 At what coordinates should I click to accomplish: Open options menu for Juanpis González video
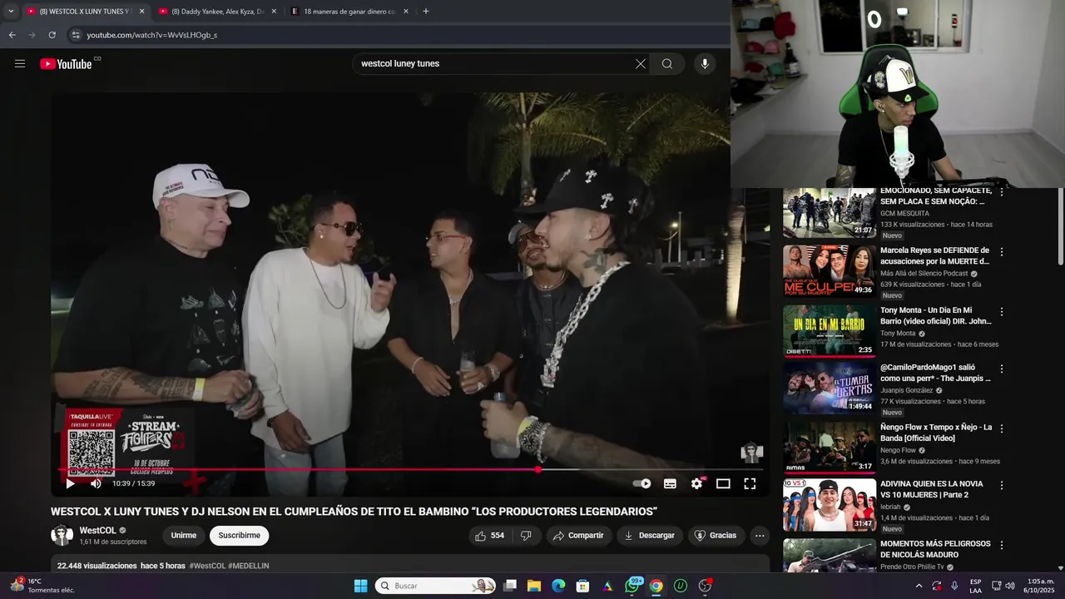(x=1002, y=369)
